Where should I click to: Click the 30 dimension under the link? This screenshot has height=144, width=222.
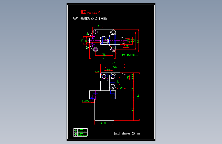[121, 88]
